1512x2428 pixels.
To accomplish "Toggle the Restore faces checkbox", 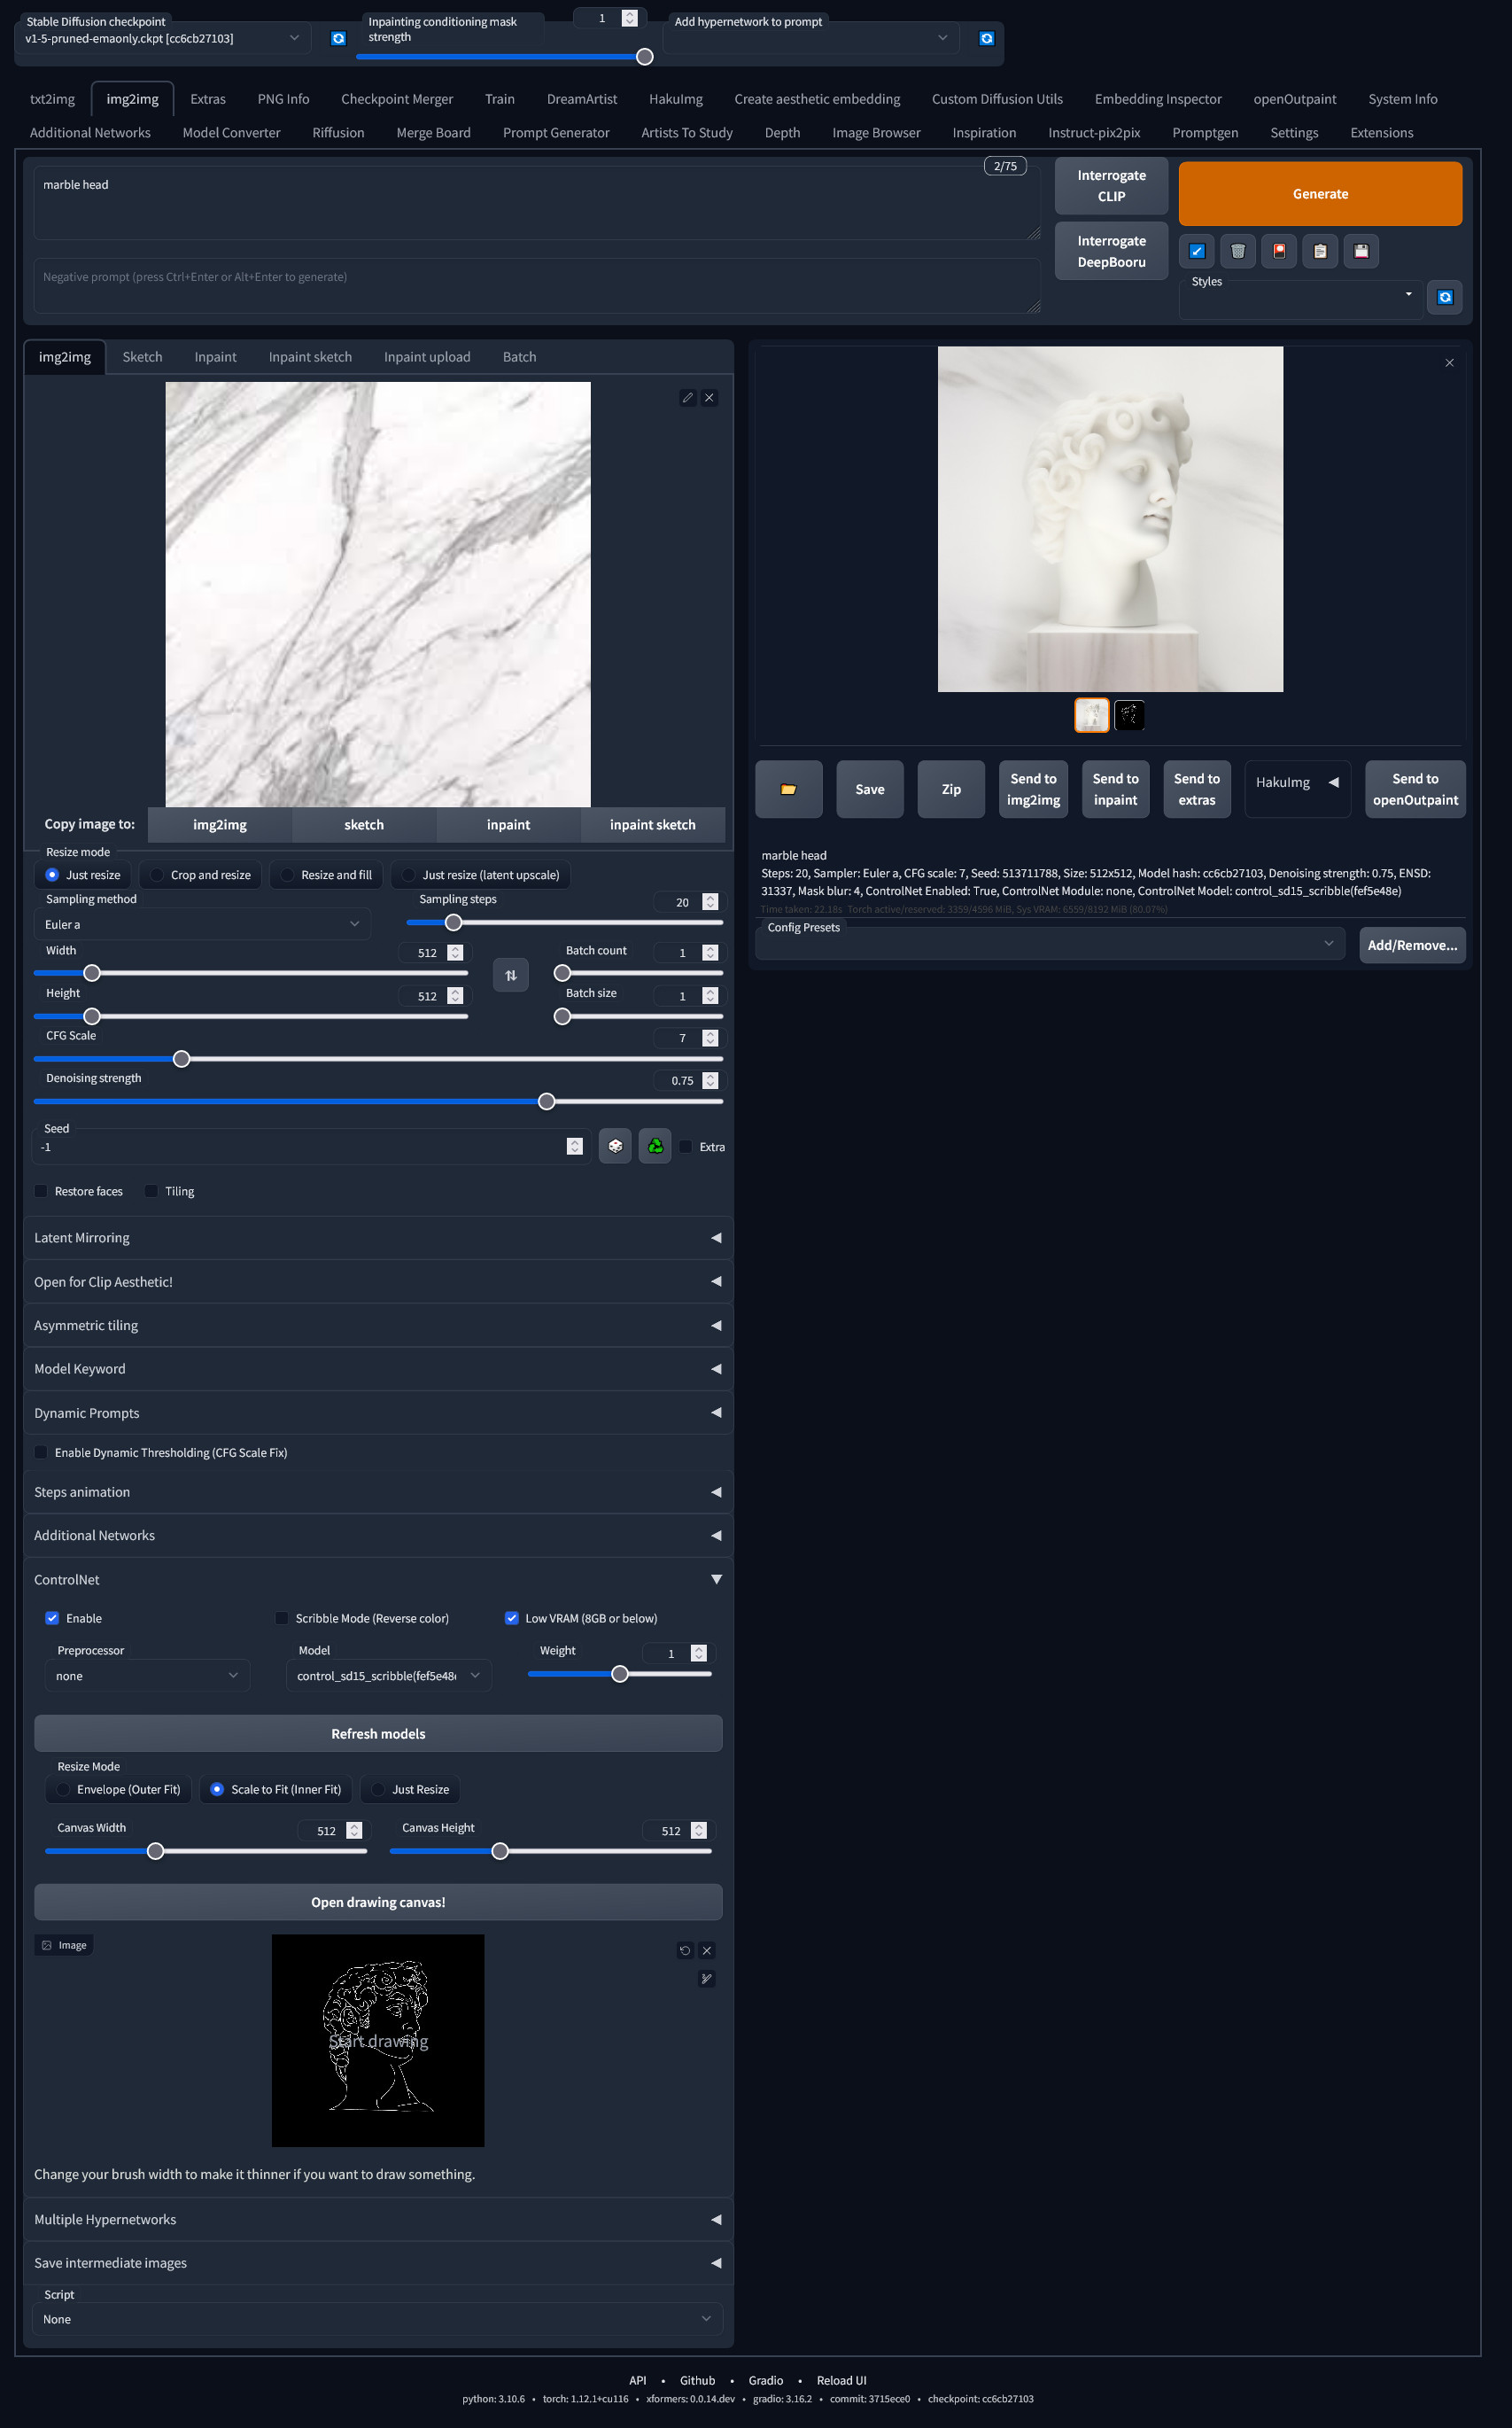I will [41, 1190].
